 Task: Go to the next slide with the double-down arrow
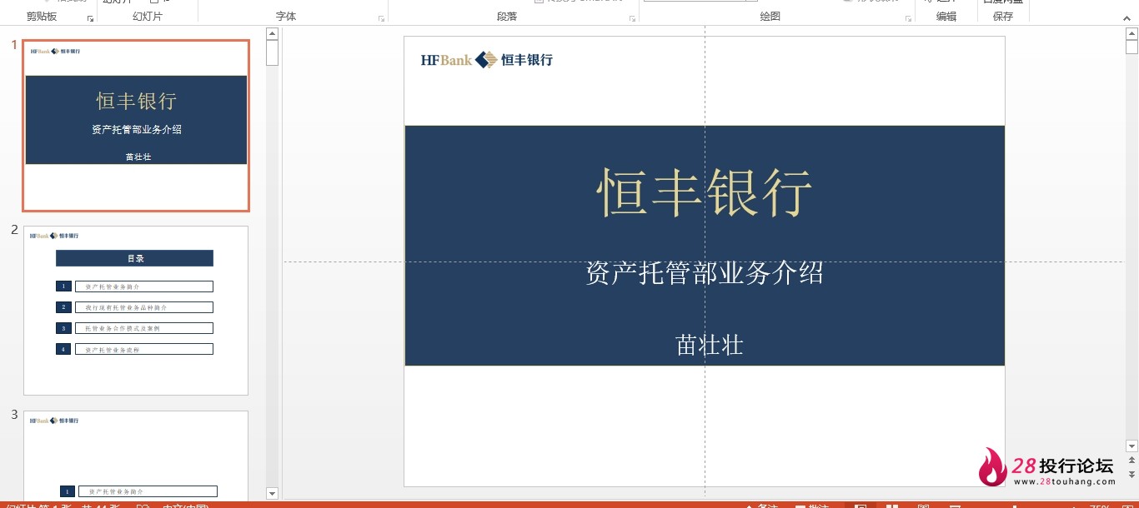coord(1131,474)
